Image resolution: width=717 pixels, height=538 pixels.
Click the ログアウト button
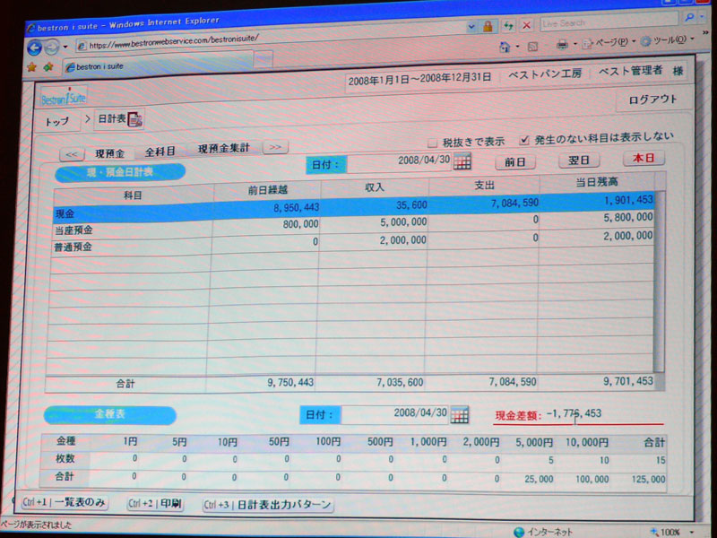click(652, 100)
